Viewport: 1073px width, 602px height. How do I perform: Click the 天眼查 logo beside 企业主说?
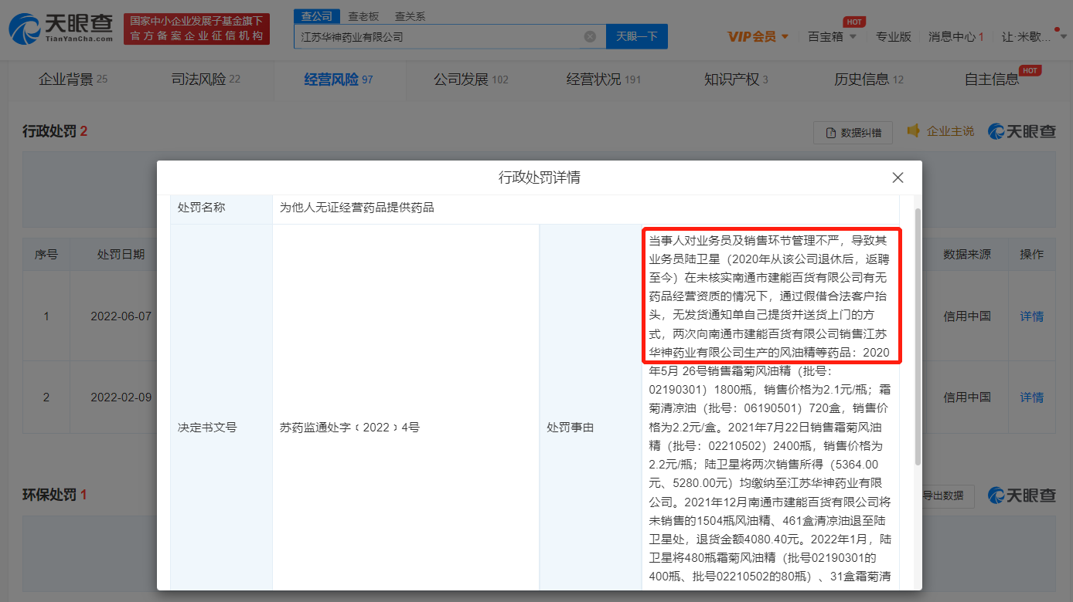(x=1022, y=131)
